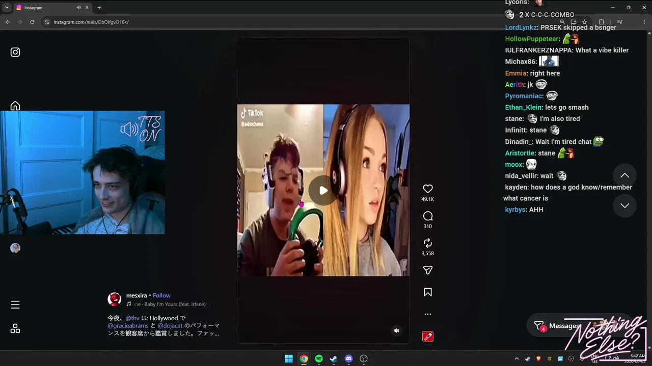
Task: Open the @thv mention link
Action: coord(132,318)
